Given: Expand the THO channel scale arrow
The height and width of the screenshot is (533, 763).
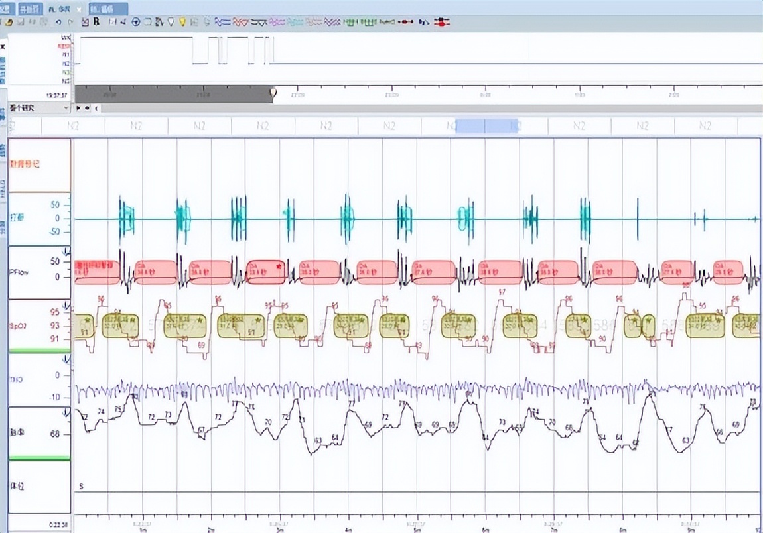Looking at the screenshot, I should [66, 359].
